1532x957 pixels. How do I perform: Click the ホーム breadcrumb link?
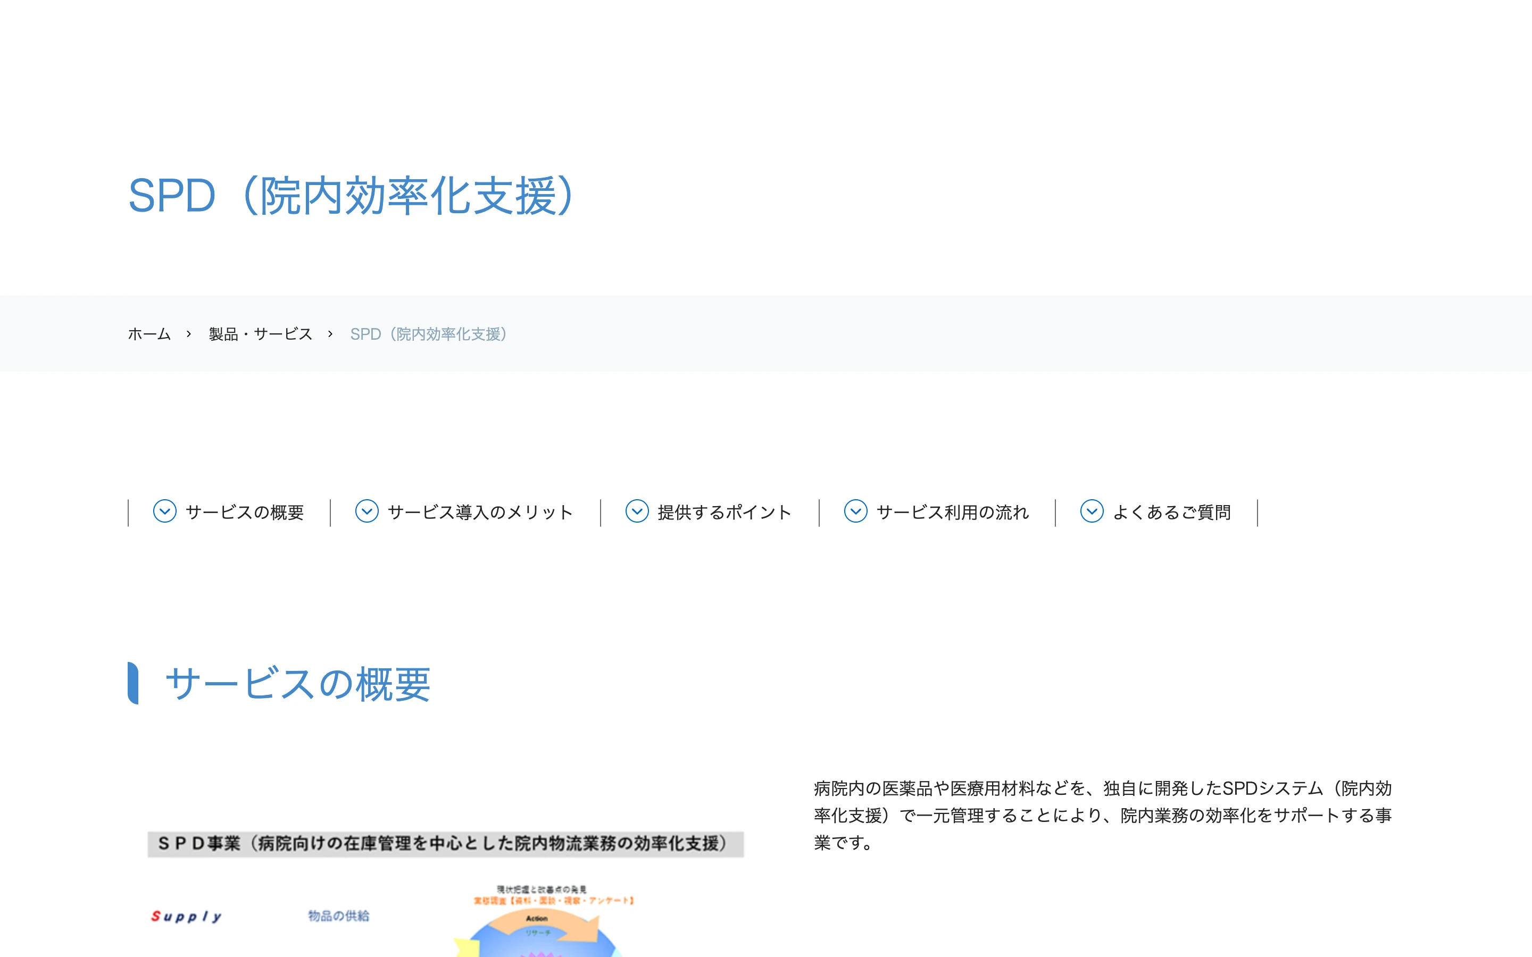click(149, 333)
